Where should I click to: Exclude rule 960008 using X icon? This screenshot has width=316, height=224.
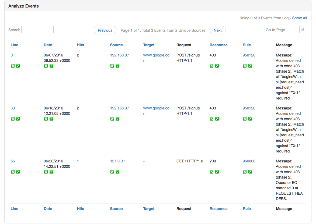click(x=245, y=172)
